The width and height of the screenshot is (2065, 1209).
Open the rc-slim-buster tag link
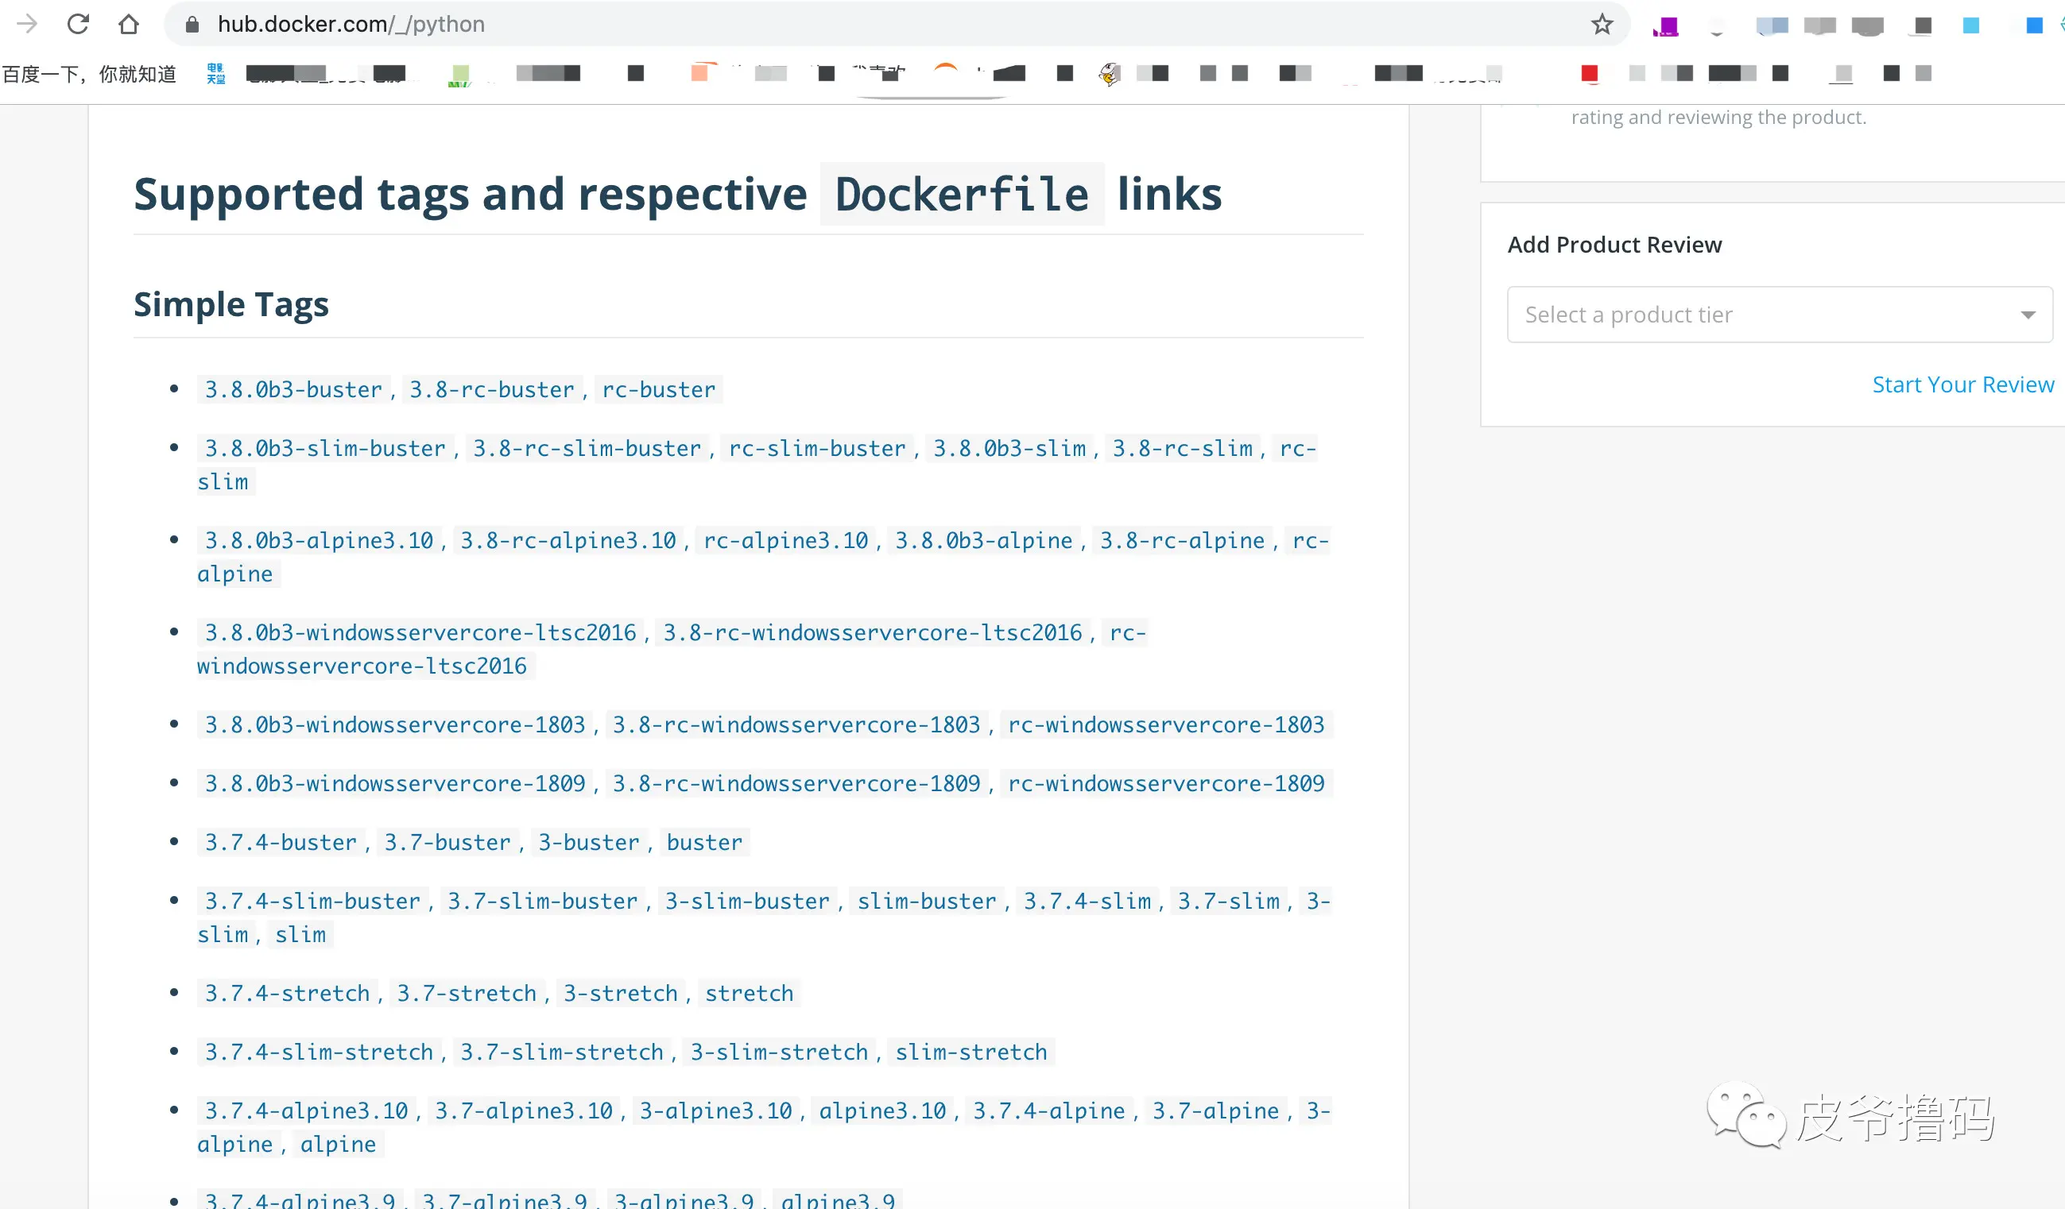tap(817, 448)
